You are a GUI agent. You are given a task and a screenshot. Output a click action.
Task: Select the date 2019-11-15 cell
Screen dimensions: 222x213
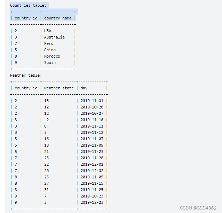point(92,183)
